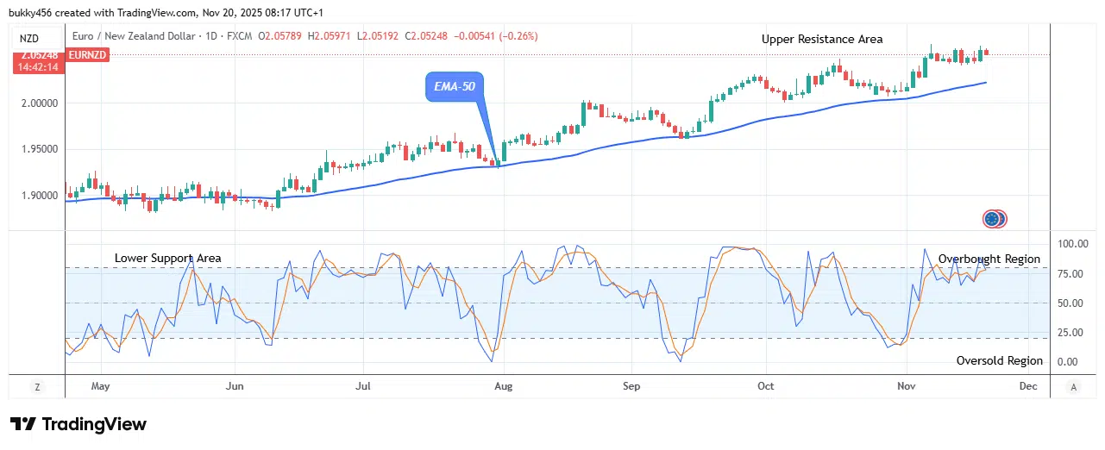This screenshot has width=1105, height=450.
Task: Click the Oversold Region text label
Action: click(999, 361)
